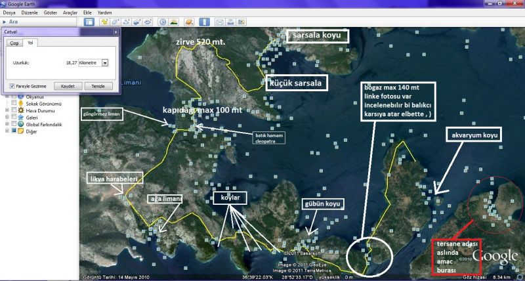Screen dimensions: 525x281
Task: Expand the Hava Durumu tree node
Action: 7,110
